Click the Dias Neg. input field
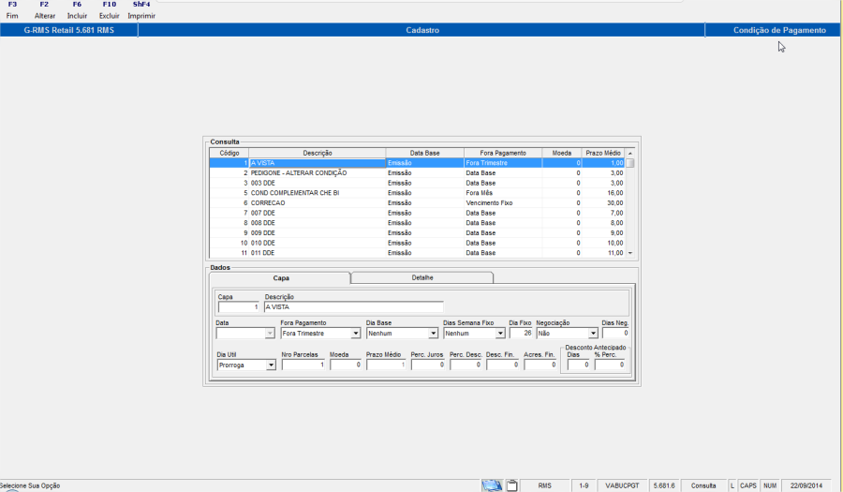 [x=615, y=334]
